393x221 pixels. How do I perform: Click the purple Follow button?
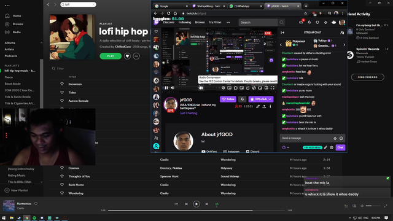[x=228, y=99]
